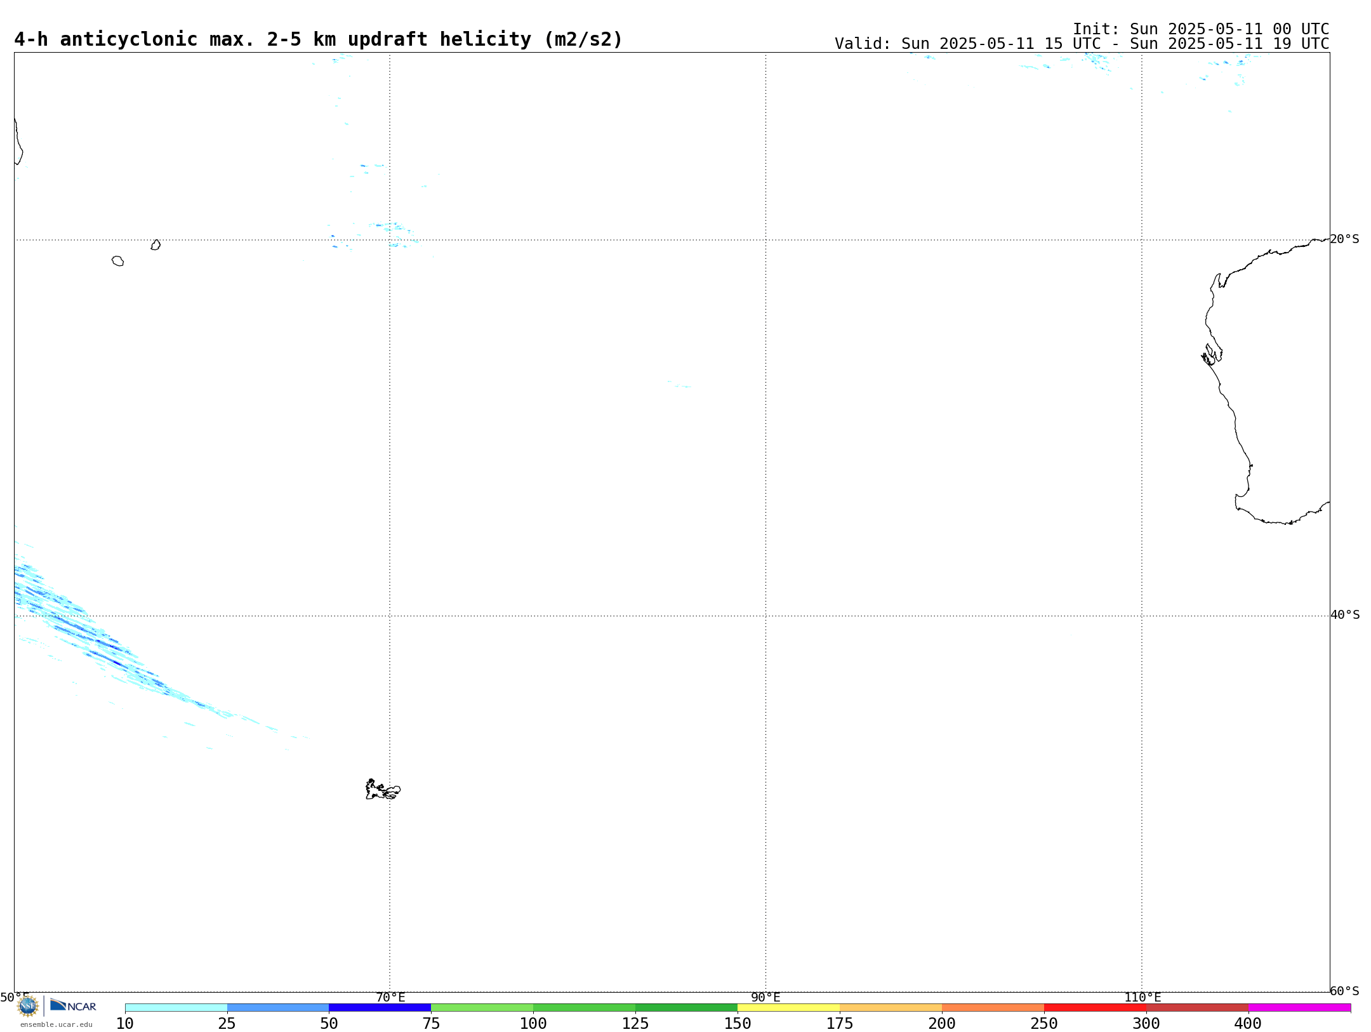The image size is (1371, 1032).
Task: Click the Kerguelen island outline near 70°E
Action: click(383, 790)
